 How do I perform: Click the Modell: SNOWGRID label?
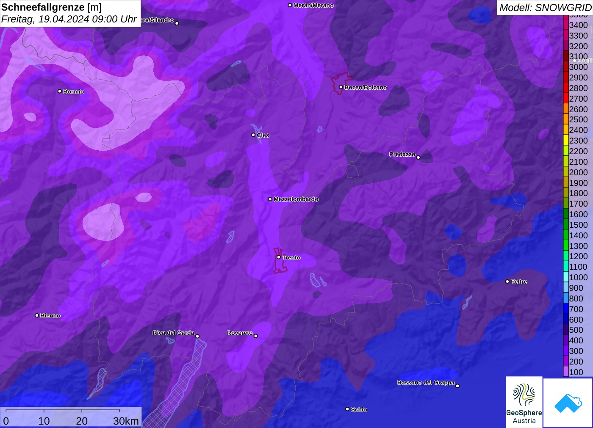pos(545,7)
